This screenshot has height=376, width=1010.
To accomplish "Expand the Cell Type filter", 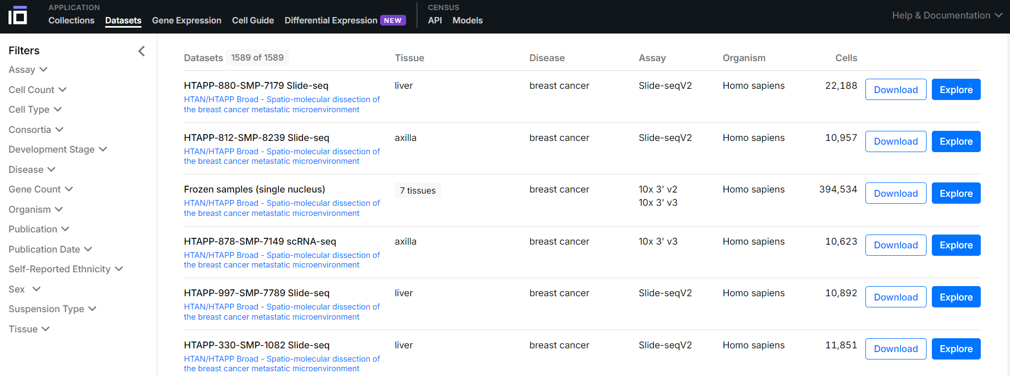I will [x=35, y=110].
